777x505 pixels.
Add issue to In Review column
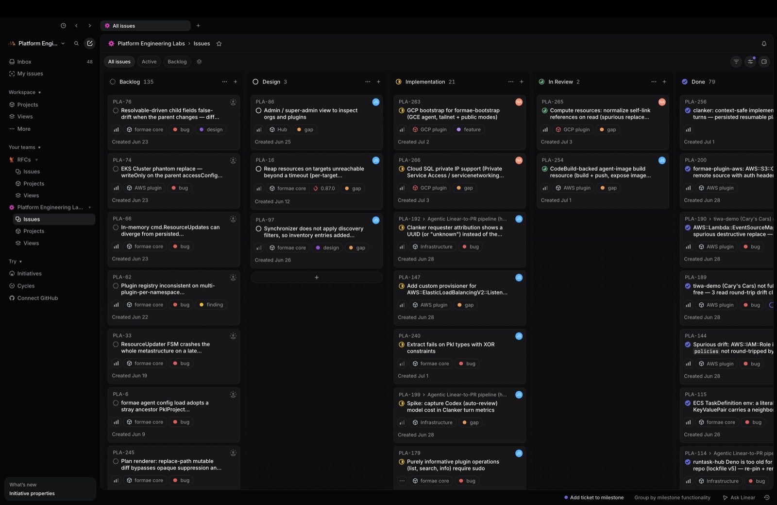664,82
